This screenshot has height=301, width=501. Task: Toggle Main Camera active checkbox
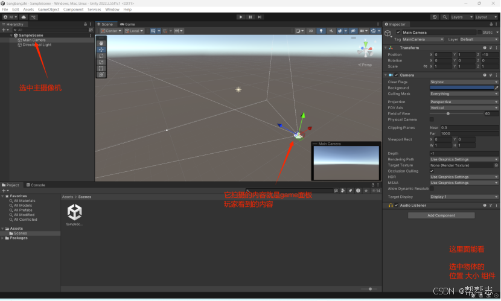(x=398, y=33)
